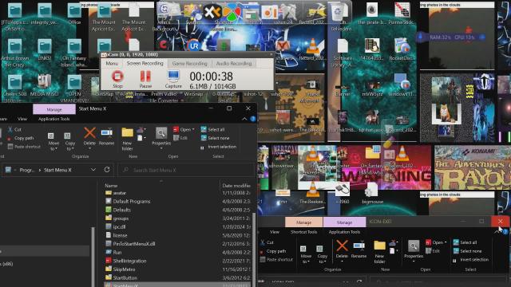511x287 pixels.
Task: Click Paste shortcut in KON-EXE window
Action: click(276, 260)
